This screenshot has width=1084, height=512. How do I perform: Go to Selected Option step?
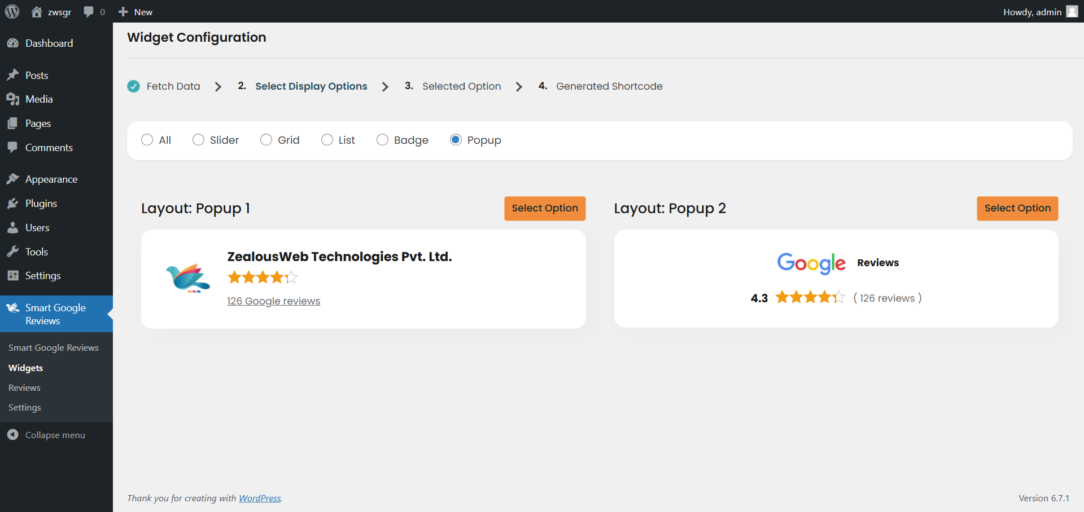pyautogui.click(x=462, y=86)
